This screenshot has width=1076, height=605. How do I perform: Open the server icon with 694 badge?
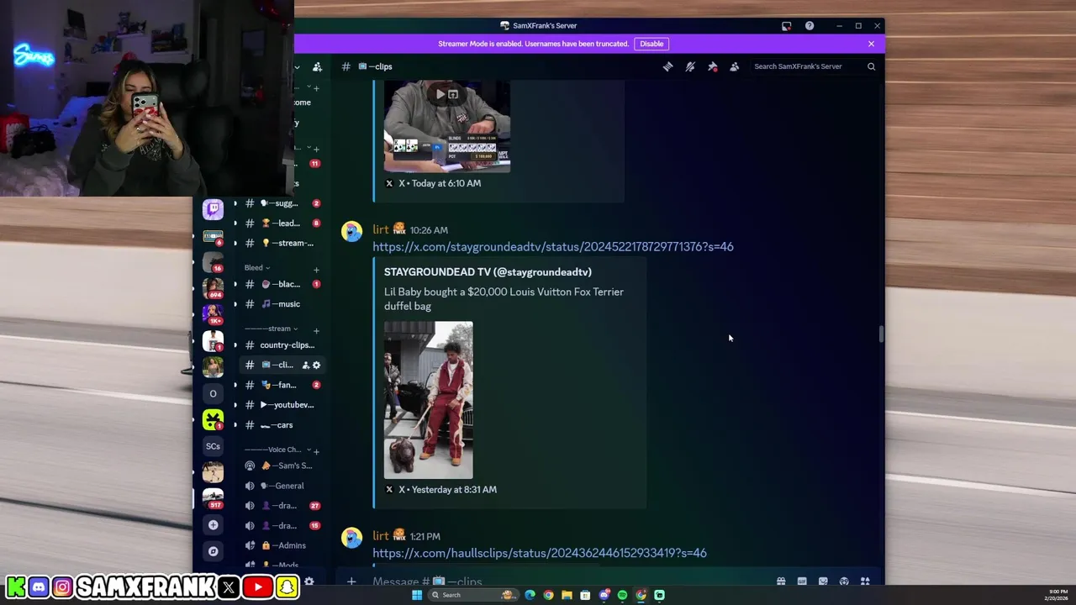(x=213, y=287)
